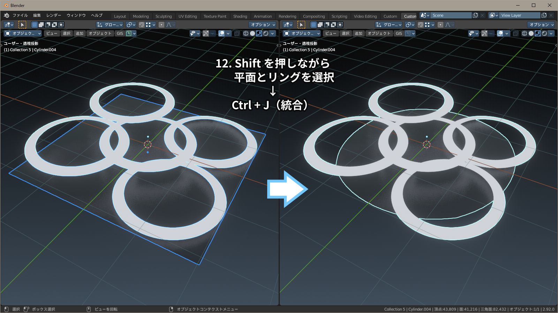Open the transform orientation dropdown showing グロー...
Image resolution: width=558 pixels, height=313 pixels.
point(110,24)
